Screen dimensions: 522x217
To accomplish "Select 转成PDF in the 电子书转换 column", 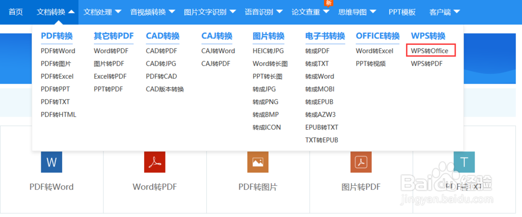I will [x=317, y=51].
